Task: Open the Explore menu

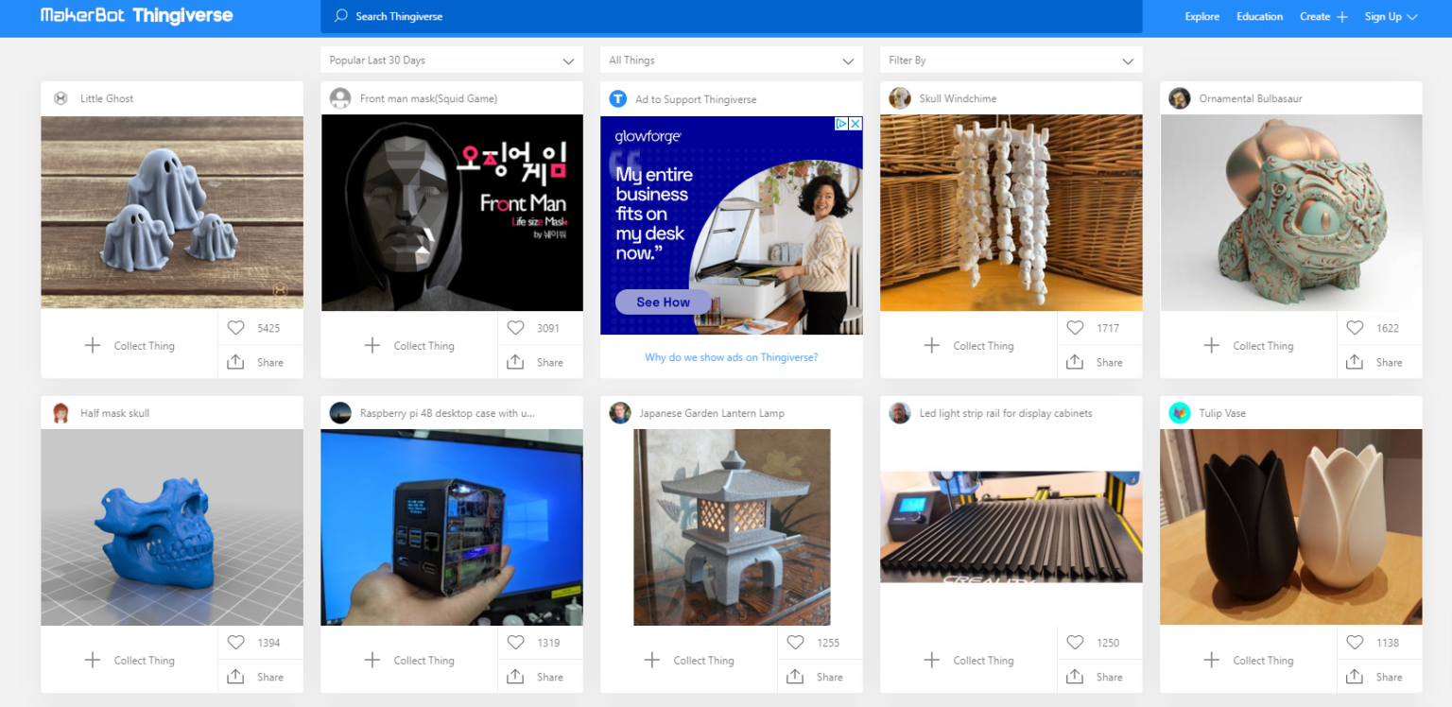Action: pos(1201,16)
